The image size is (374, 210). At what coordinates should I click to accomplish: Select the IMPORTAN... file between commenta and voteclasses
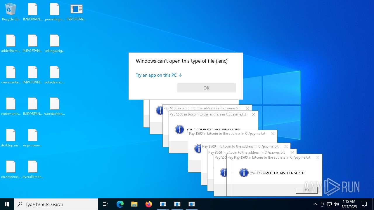(x=33, y=75)
